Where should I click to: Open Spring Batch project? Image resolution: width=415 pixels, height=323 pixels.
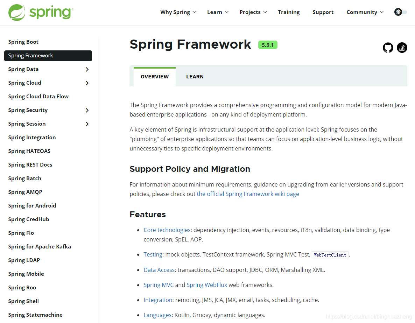[24, 178]
